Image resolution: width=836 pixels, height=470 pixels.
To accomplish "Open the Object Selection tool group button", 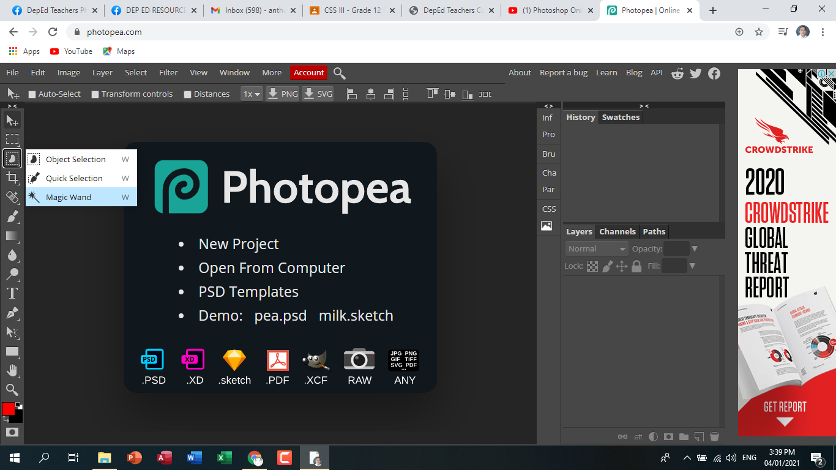I will click(12, 159).
